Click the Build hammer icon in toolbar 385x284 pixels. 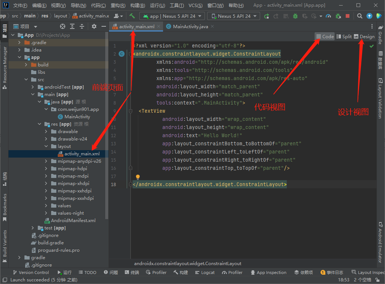pyautogui.click(x=132, y=16)
